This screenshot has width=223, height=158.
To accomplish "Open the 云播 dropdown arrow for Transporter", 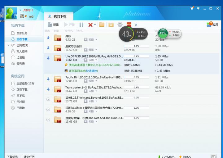I will tap(96, 91).
